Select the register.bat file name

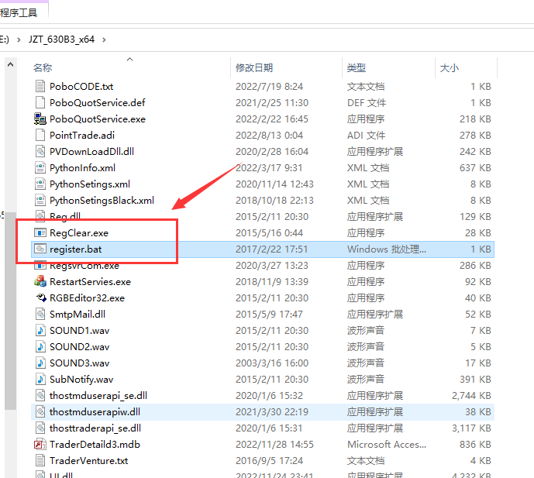point(76,249)
